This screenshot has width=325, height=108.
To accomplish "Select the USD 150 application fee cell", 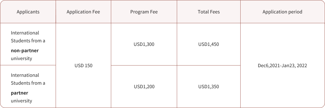I will 83,65.
